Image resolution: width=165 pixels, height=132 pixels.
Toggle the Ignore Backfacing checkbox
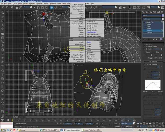(145, 46)
